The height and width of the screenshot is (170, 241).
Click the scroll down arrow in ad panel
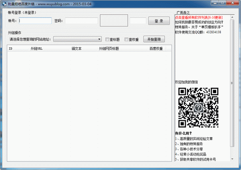point(232,159)
